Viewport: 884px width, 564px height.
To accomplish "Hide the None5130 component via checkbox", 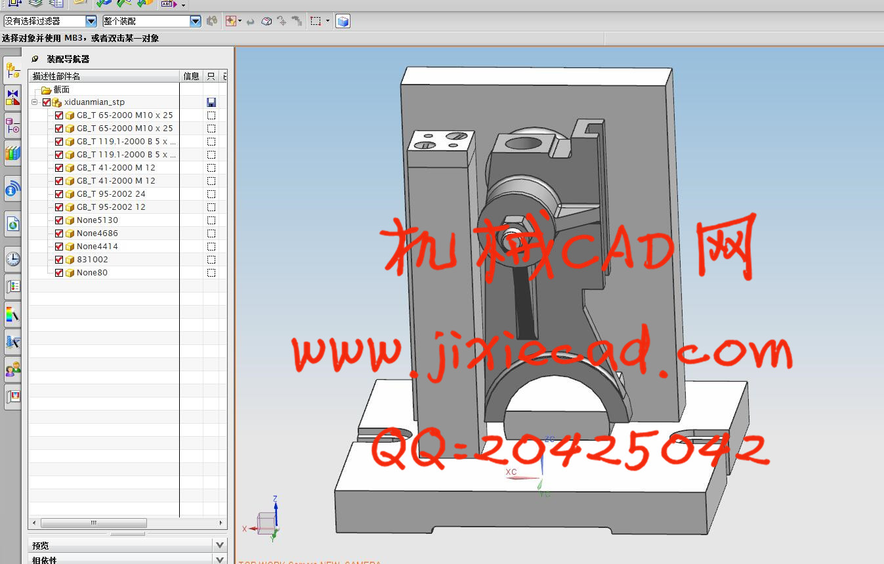I will [x=60, y=220].
